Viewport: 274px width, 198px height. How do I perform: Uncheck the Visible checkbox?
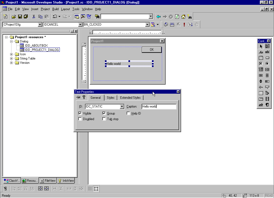80,113
